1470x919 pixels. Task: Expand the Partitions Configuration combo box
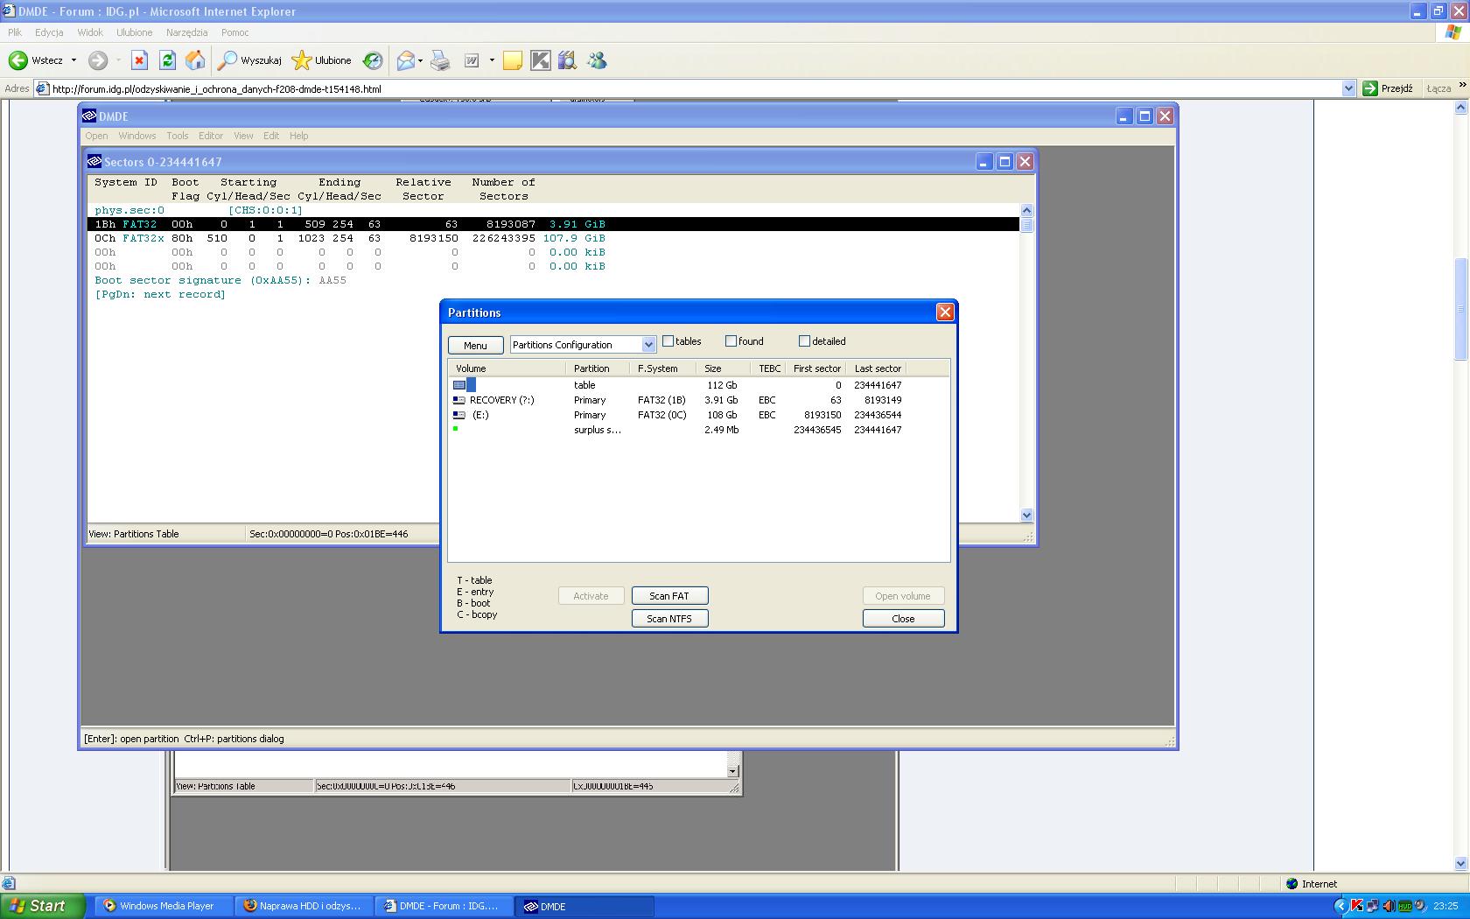pos(648,345)
